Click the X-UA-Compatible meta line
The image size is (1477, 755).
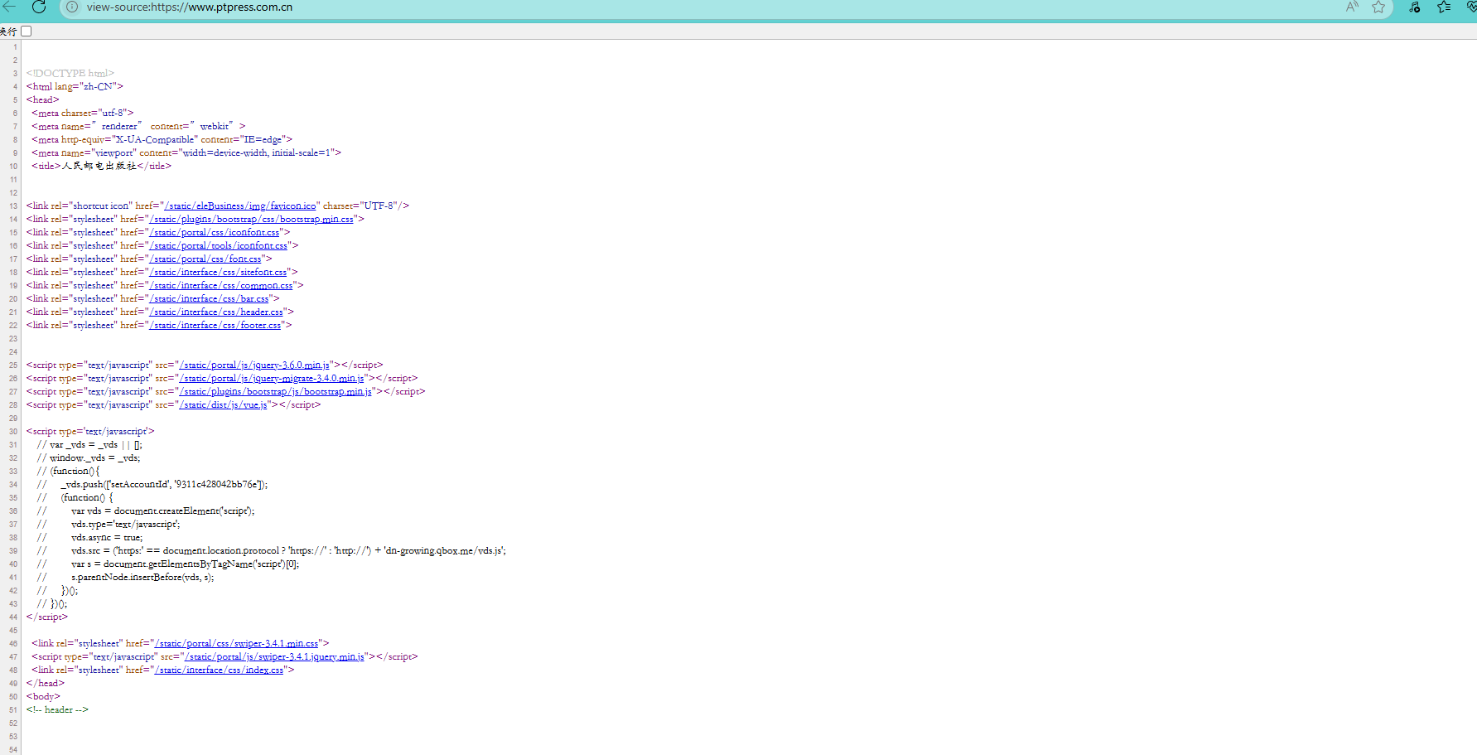pyautogui.click(x=162, y=139)
